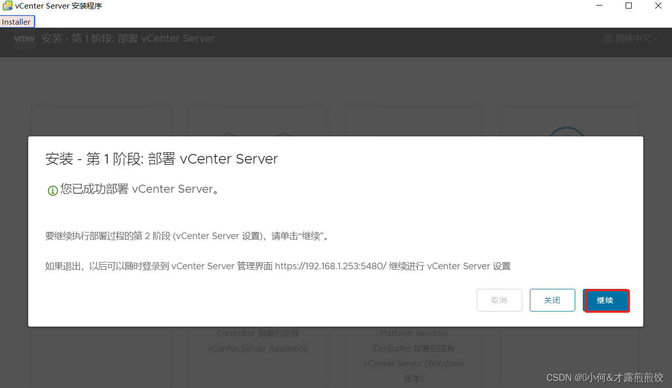Click the vCenter Server installer title icon

point(8,6)
